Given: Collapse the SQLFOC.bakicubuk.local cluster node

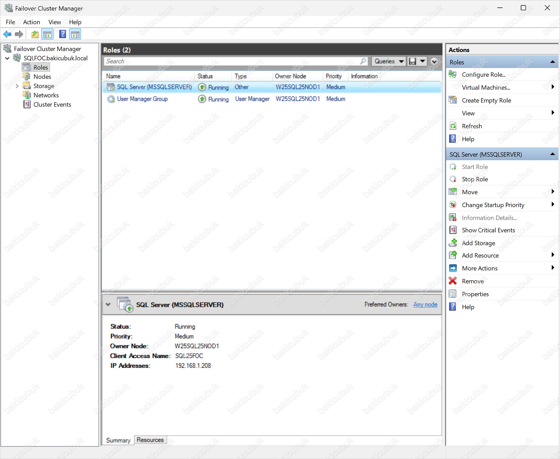Looking at the screenshot, I should [7, 58].
